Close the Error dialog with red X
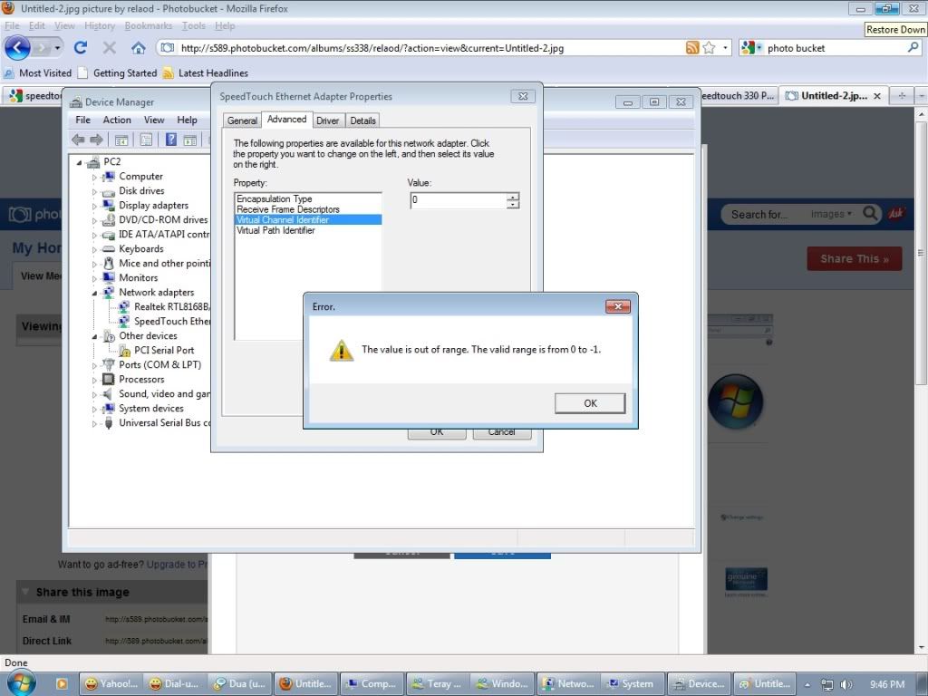This screenshot has height=696, width=928. click(x=618, y=306)
